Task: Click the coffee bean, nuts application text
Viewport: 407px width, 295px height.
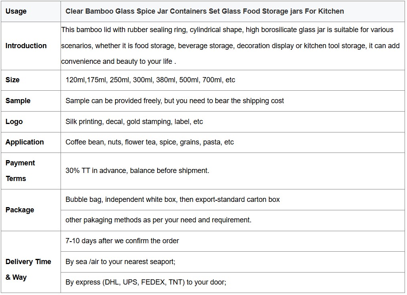Action: [x=150, y=142]
